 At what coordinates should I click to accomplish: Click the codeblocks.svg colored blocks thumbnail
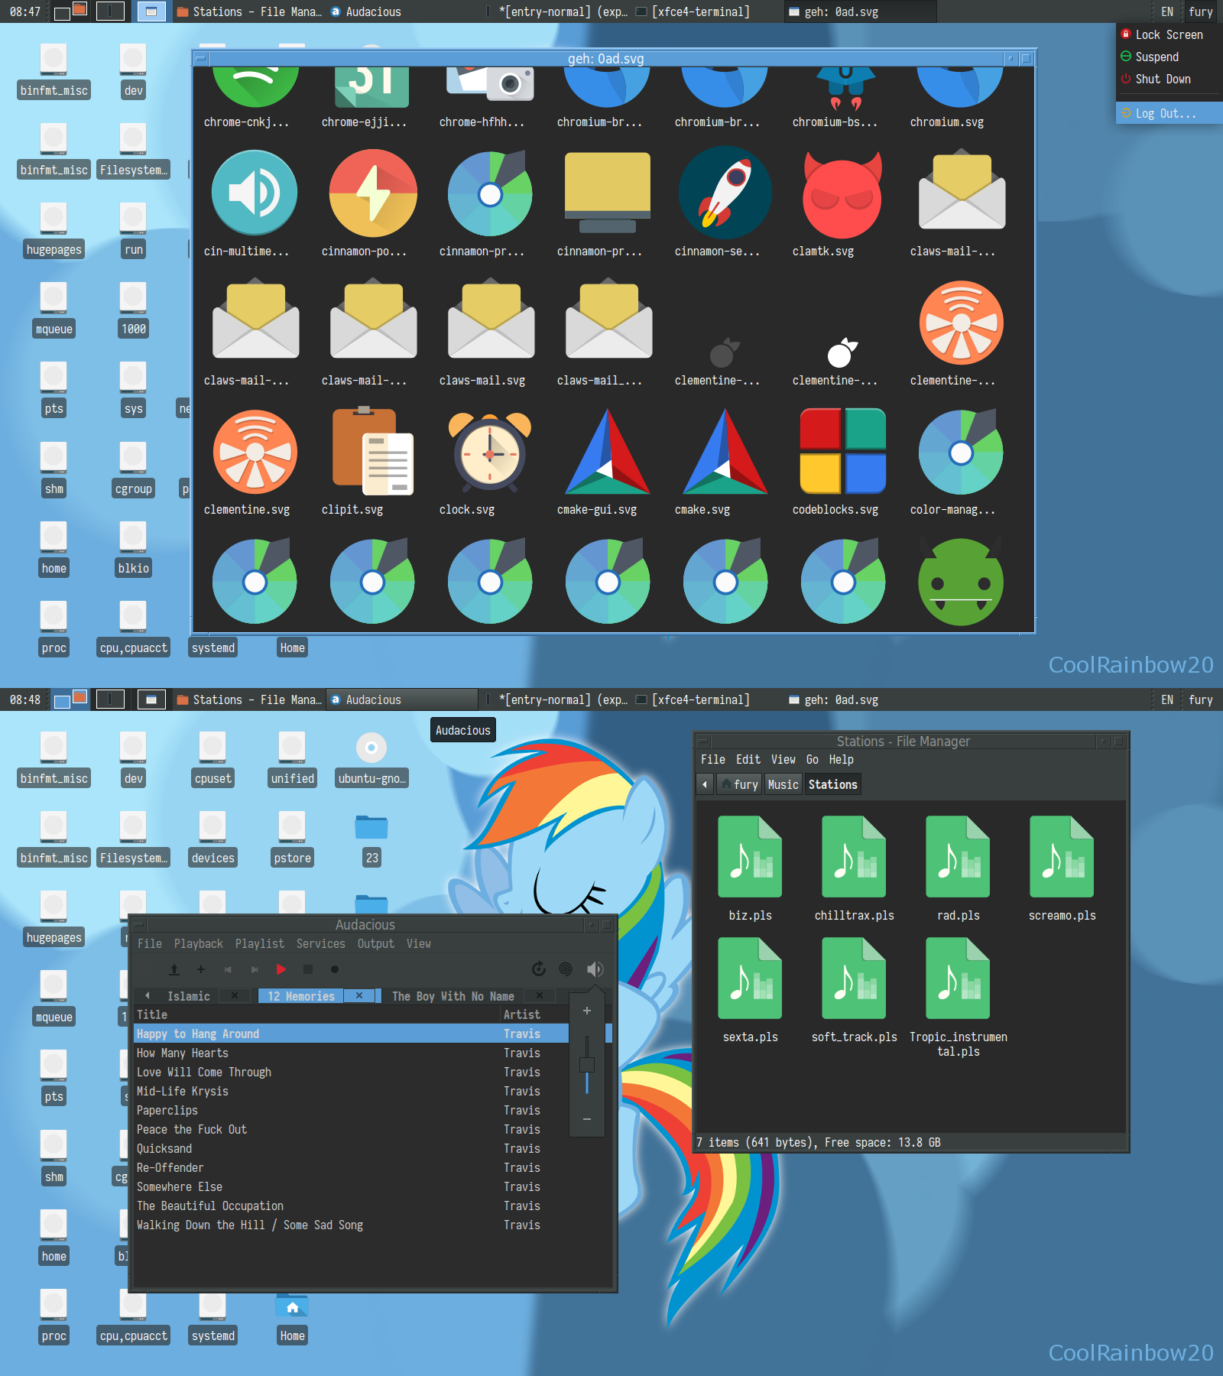coord(842,452)
